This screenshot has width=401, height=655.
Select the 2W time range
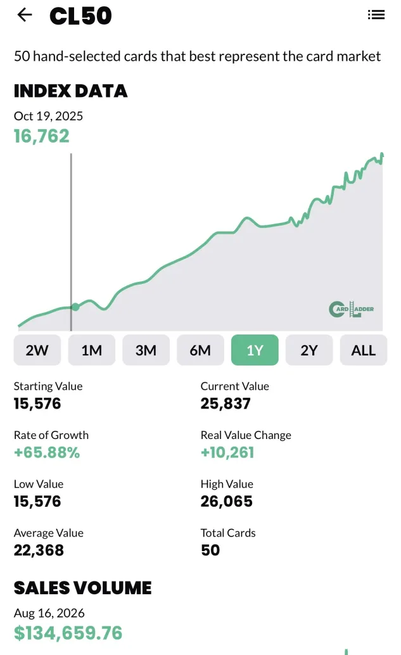coord(37,350)
